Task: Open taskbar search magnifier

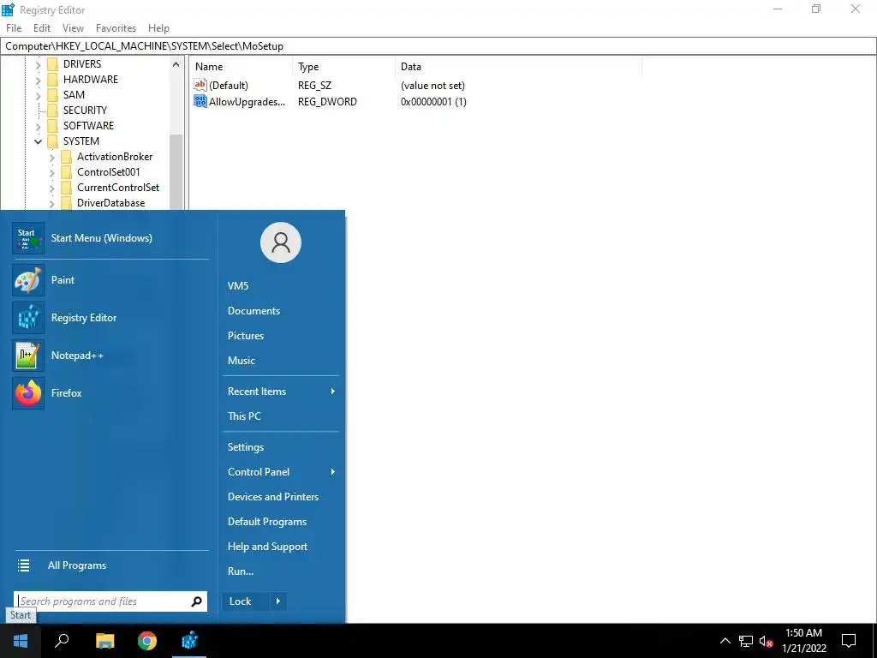Action: coord(62,641)
